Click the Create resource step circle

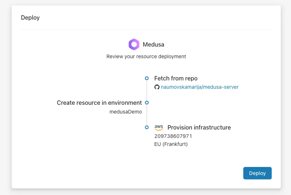coord(147,103)
